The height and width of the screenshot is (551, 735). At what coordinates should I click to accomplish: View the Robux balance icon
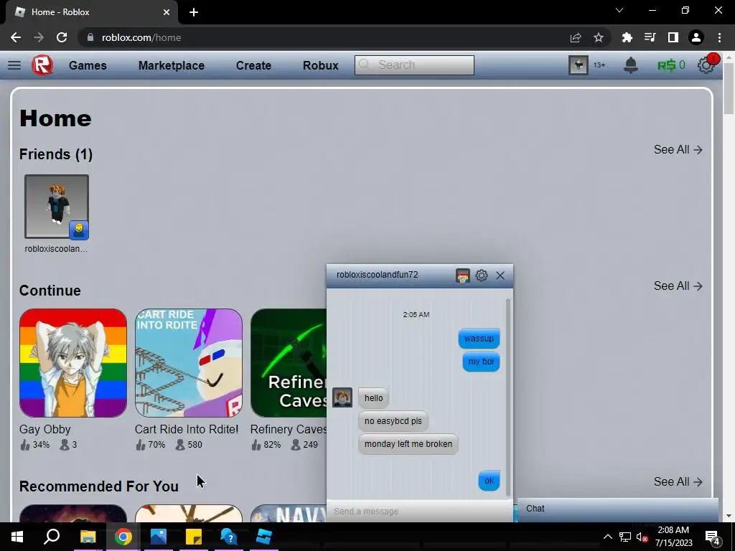pos(666,65)
